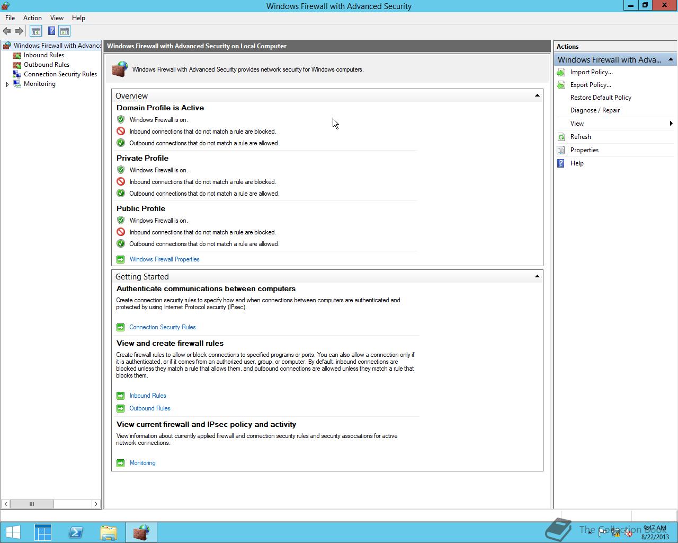The width and height of the screenshot is (678, 543).
Task: Collapse the Windows Firewall actions group
Action: pyautogui.click(x=671, y=59)
